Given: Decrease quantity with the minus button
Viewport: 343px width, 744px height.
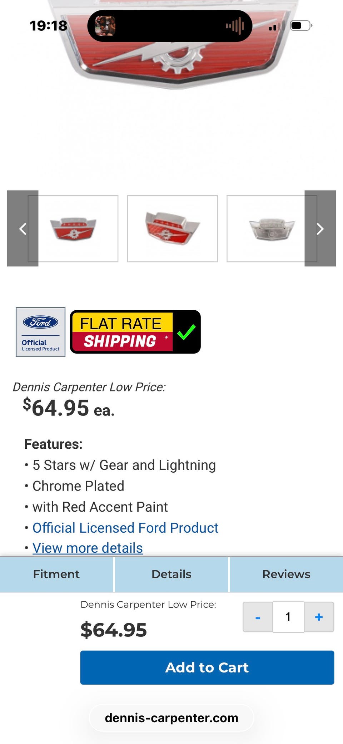Looking at the screenshot, I should coord(258,617).
